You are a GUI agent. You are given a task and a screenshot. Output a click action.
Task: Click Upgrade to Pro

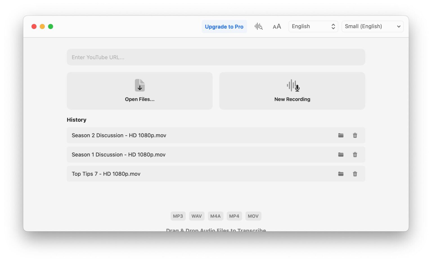pyautogui.click(x=224, y=26)
